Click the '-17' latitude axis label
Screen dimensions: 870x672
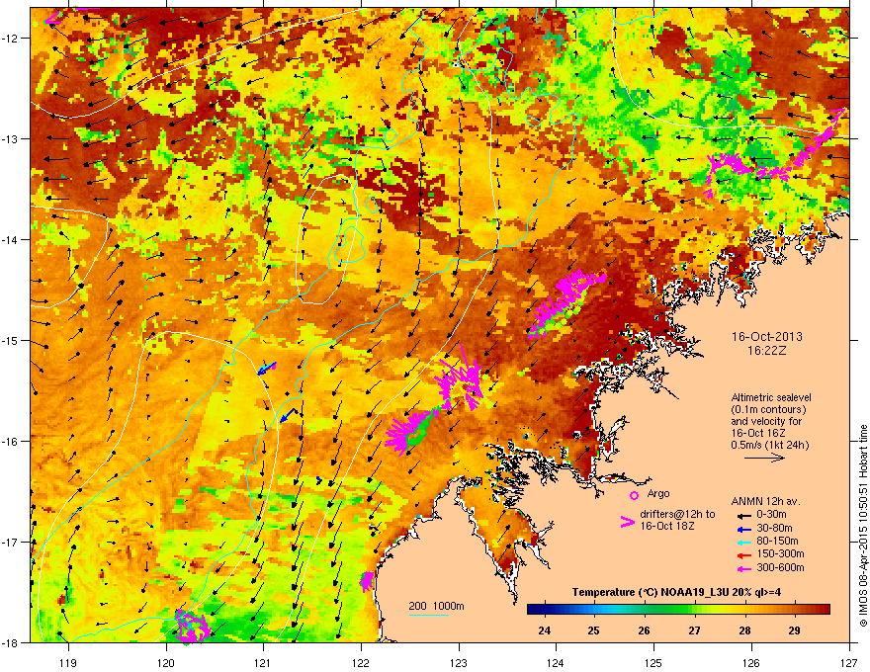pyautogui.click(x=11, y=542)
